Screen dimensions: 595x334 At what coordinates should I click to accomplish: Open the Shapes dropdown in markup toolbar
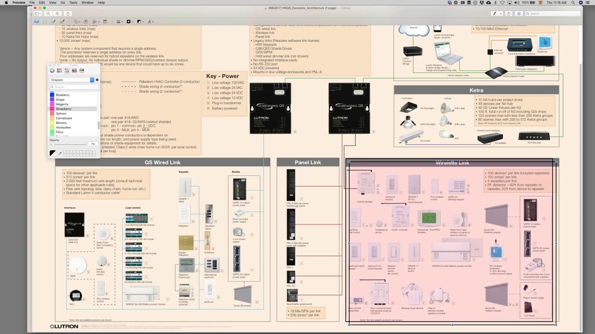pyautogui.click(x=77, y=21)
